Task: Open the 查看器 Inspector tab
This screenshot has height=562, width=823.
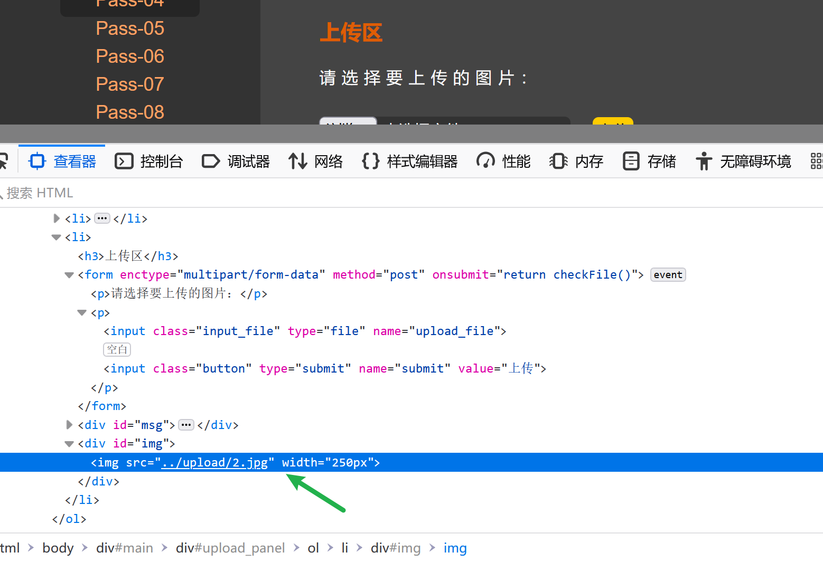Action: coord(62,161)
